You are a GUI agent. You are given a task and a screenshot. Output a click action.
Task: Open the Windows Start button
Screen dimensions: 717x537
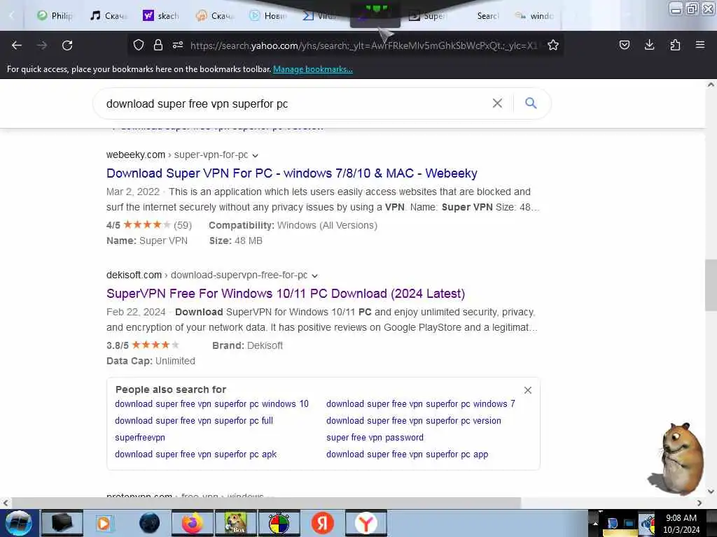point(19,523)
